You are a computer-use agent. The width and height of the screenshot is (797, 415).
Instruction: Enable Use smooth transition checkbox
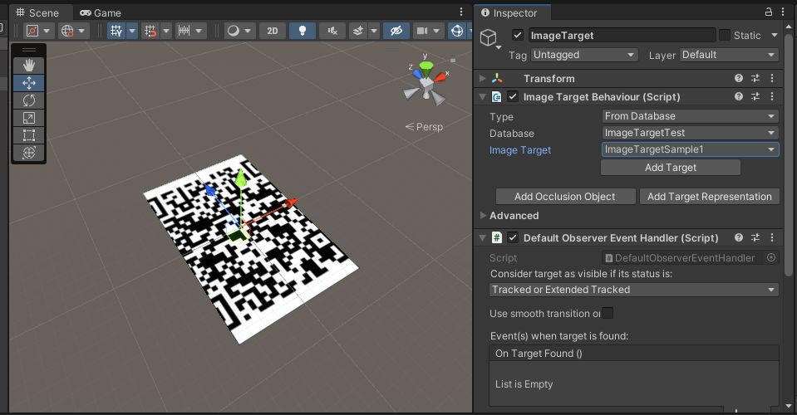click(x=608, y=313)
